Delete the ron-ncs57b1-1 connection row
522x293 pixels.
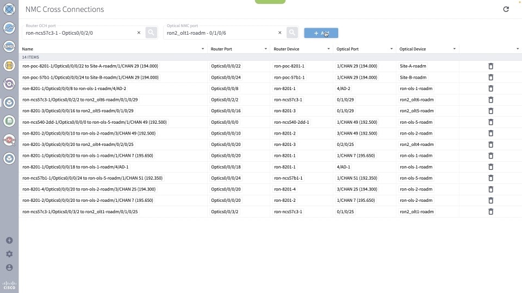[x=490, y=178]
